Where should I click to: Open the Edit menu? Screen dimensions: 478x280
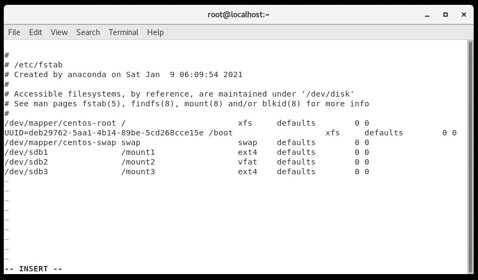[x=36, y=32]
